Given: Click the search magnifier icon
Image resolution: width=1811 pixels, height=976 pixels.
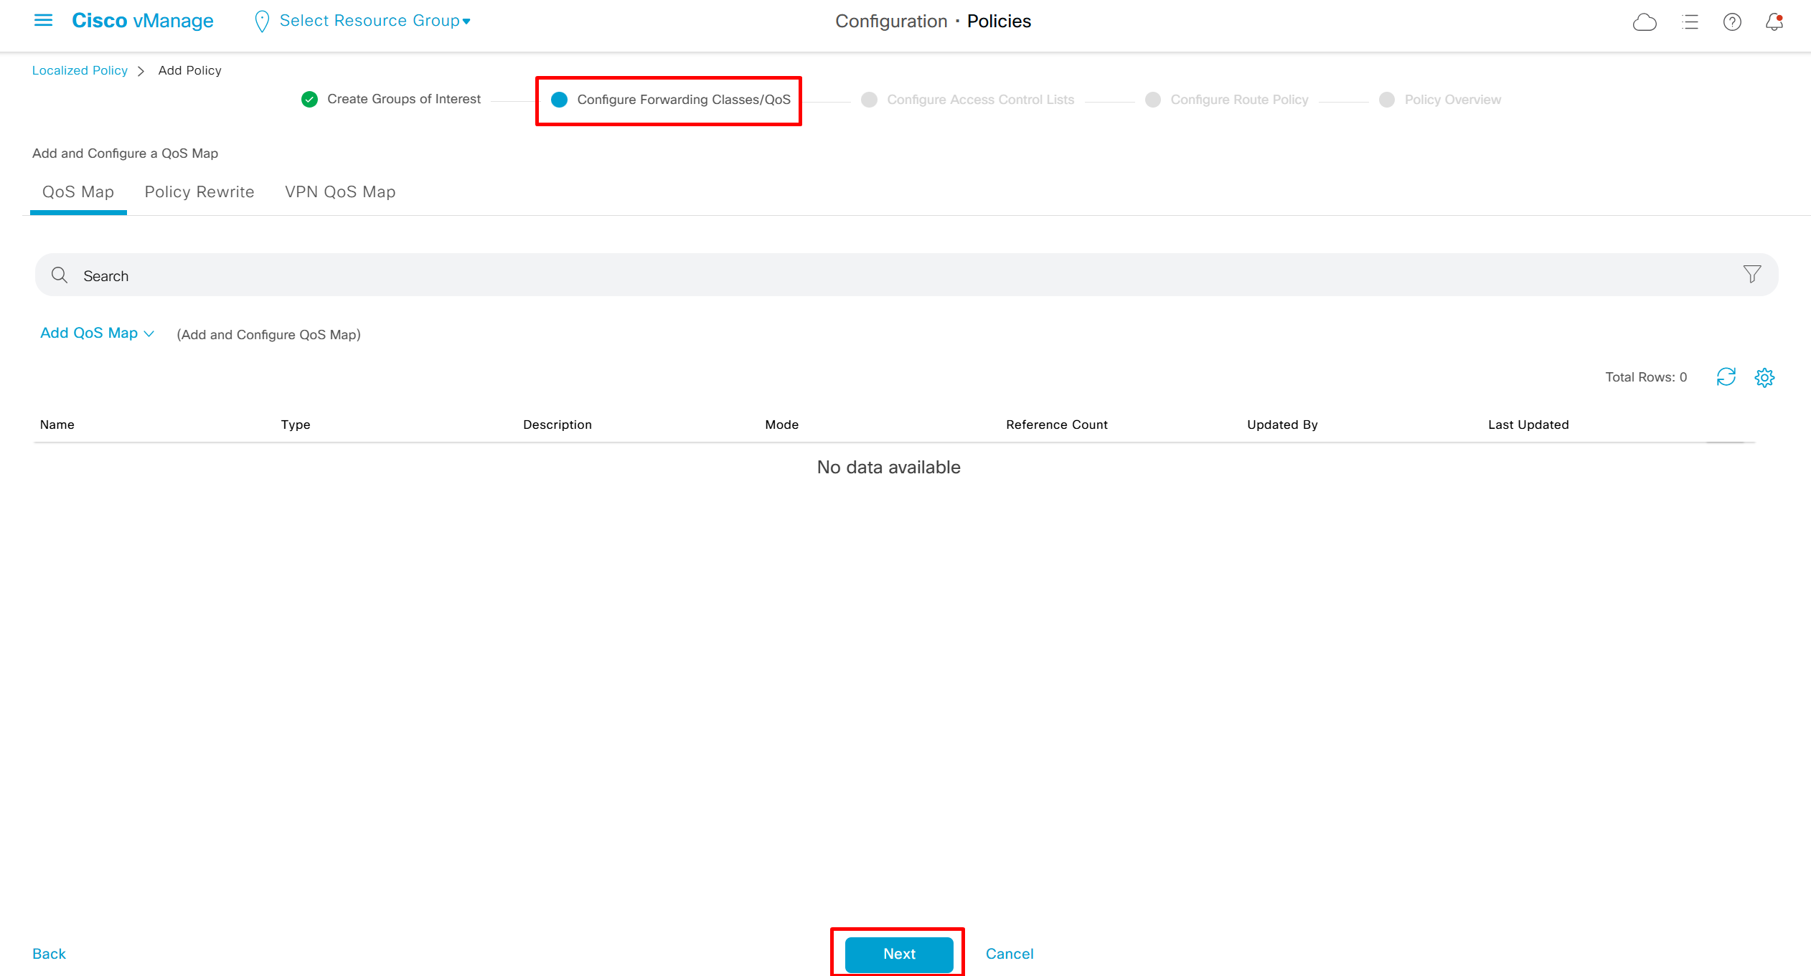Looking at the screenshot, I should coord(60,275).
